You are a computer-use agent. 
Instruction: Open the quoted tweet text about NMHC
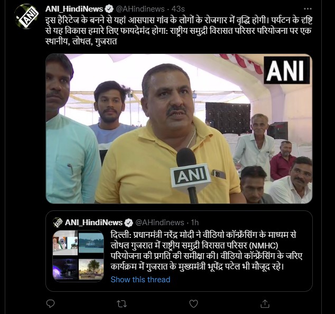tap(207, 251)
